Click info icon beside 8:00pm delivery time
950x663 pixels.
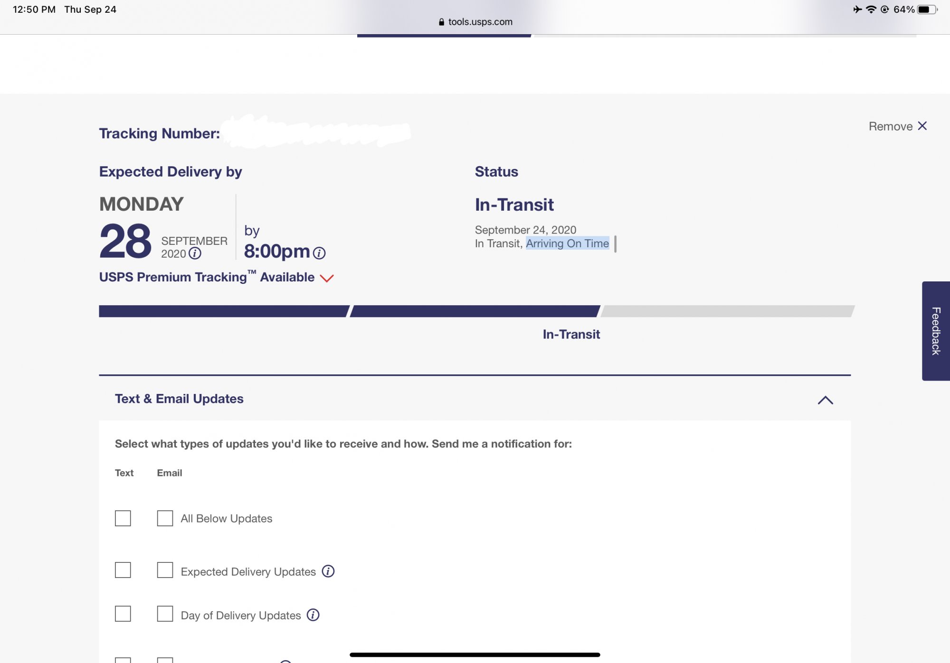319,253
